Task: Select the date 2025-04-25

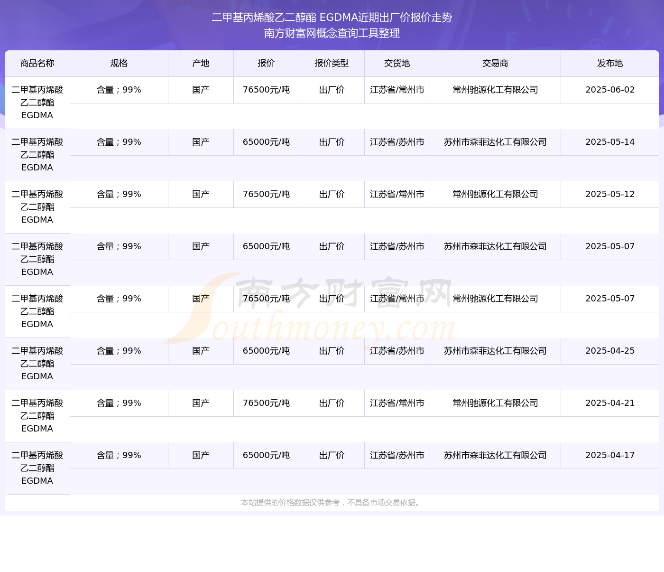Action: click(x=610, y=351)
